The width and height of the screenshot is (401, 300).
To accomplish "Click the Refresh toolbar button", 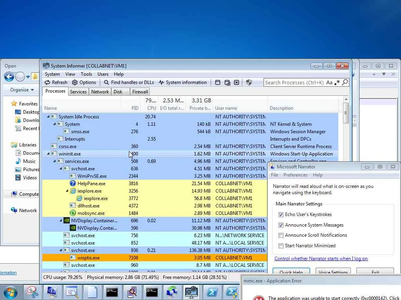I will pos(56,82).
